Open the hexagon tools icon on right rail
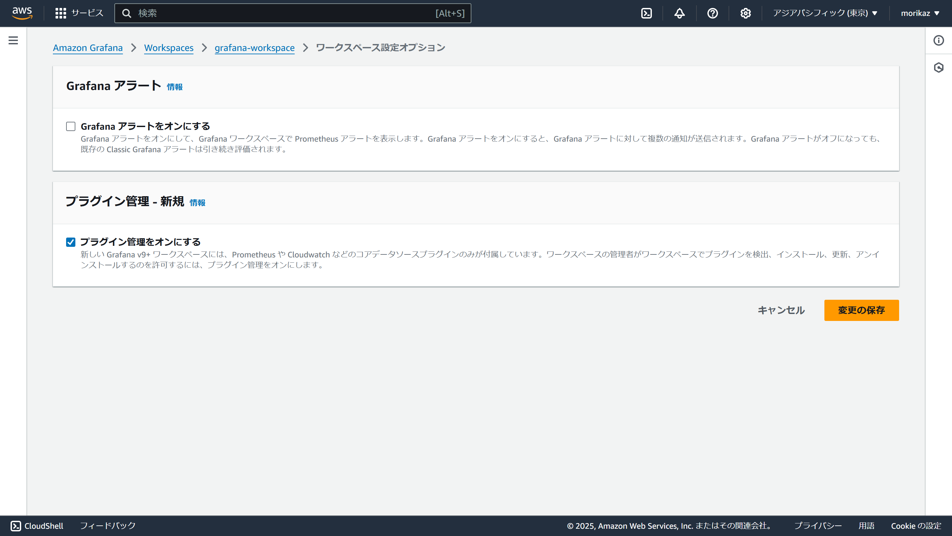Viewport: 952px width, 536px height. tap(938, 67)
